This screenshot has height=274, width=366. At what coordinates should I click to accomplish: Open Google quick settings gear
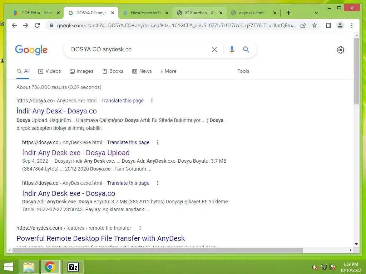(341, 50)
